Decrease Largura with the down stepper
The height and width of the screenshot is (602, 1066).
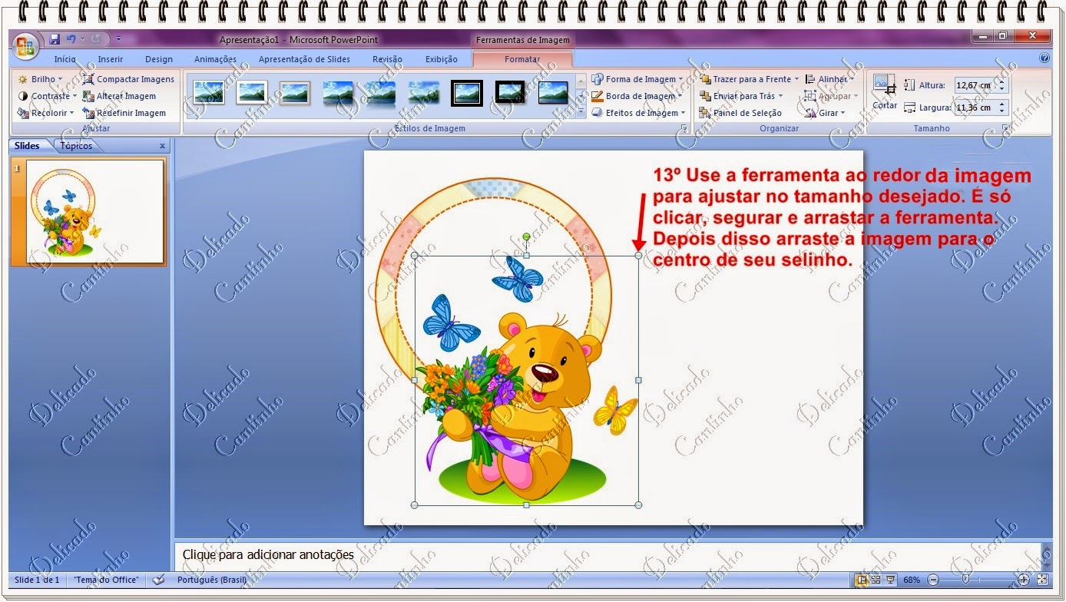[1001, 111]
